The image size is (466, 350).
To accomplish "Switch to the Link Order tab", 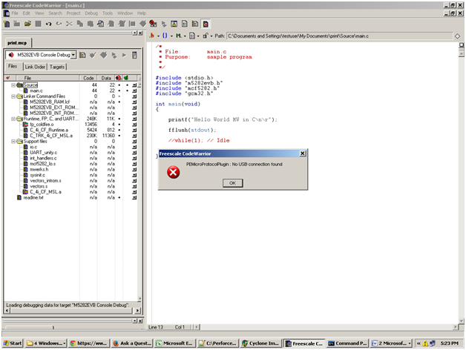I will [35, 67].
